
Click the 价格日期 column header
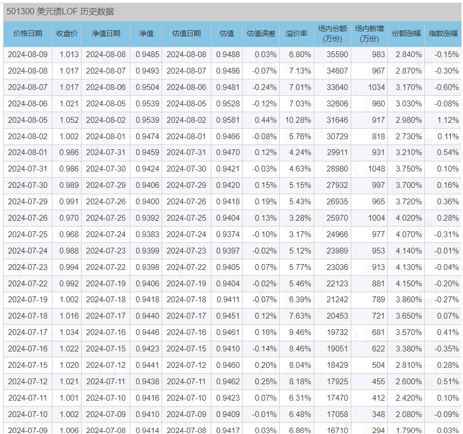28,33
